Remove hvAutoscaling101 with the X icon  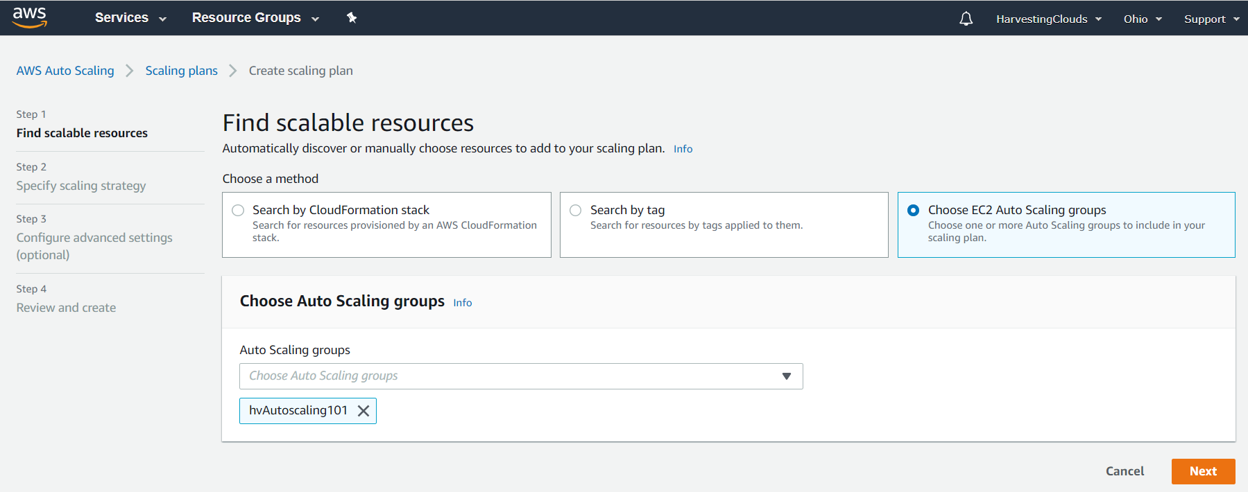coord(363,411)
